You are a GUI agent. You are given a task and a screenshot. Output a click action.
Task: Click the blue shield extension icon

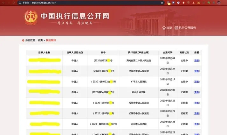coord(173,3)
